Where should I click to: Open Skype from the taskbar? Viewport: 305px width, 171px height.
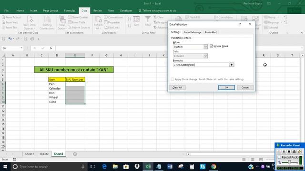pyautogui.click(x=203, y=167)
